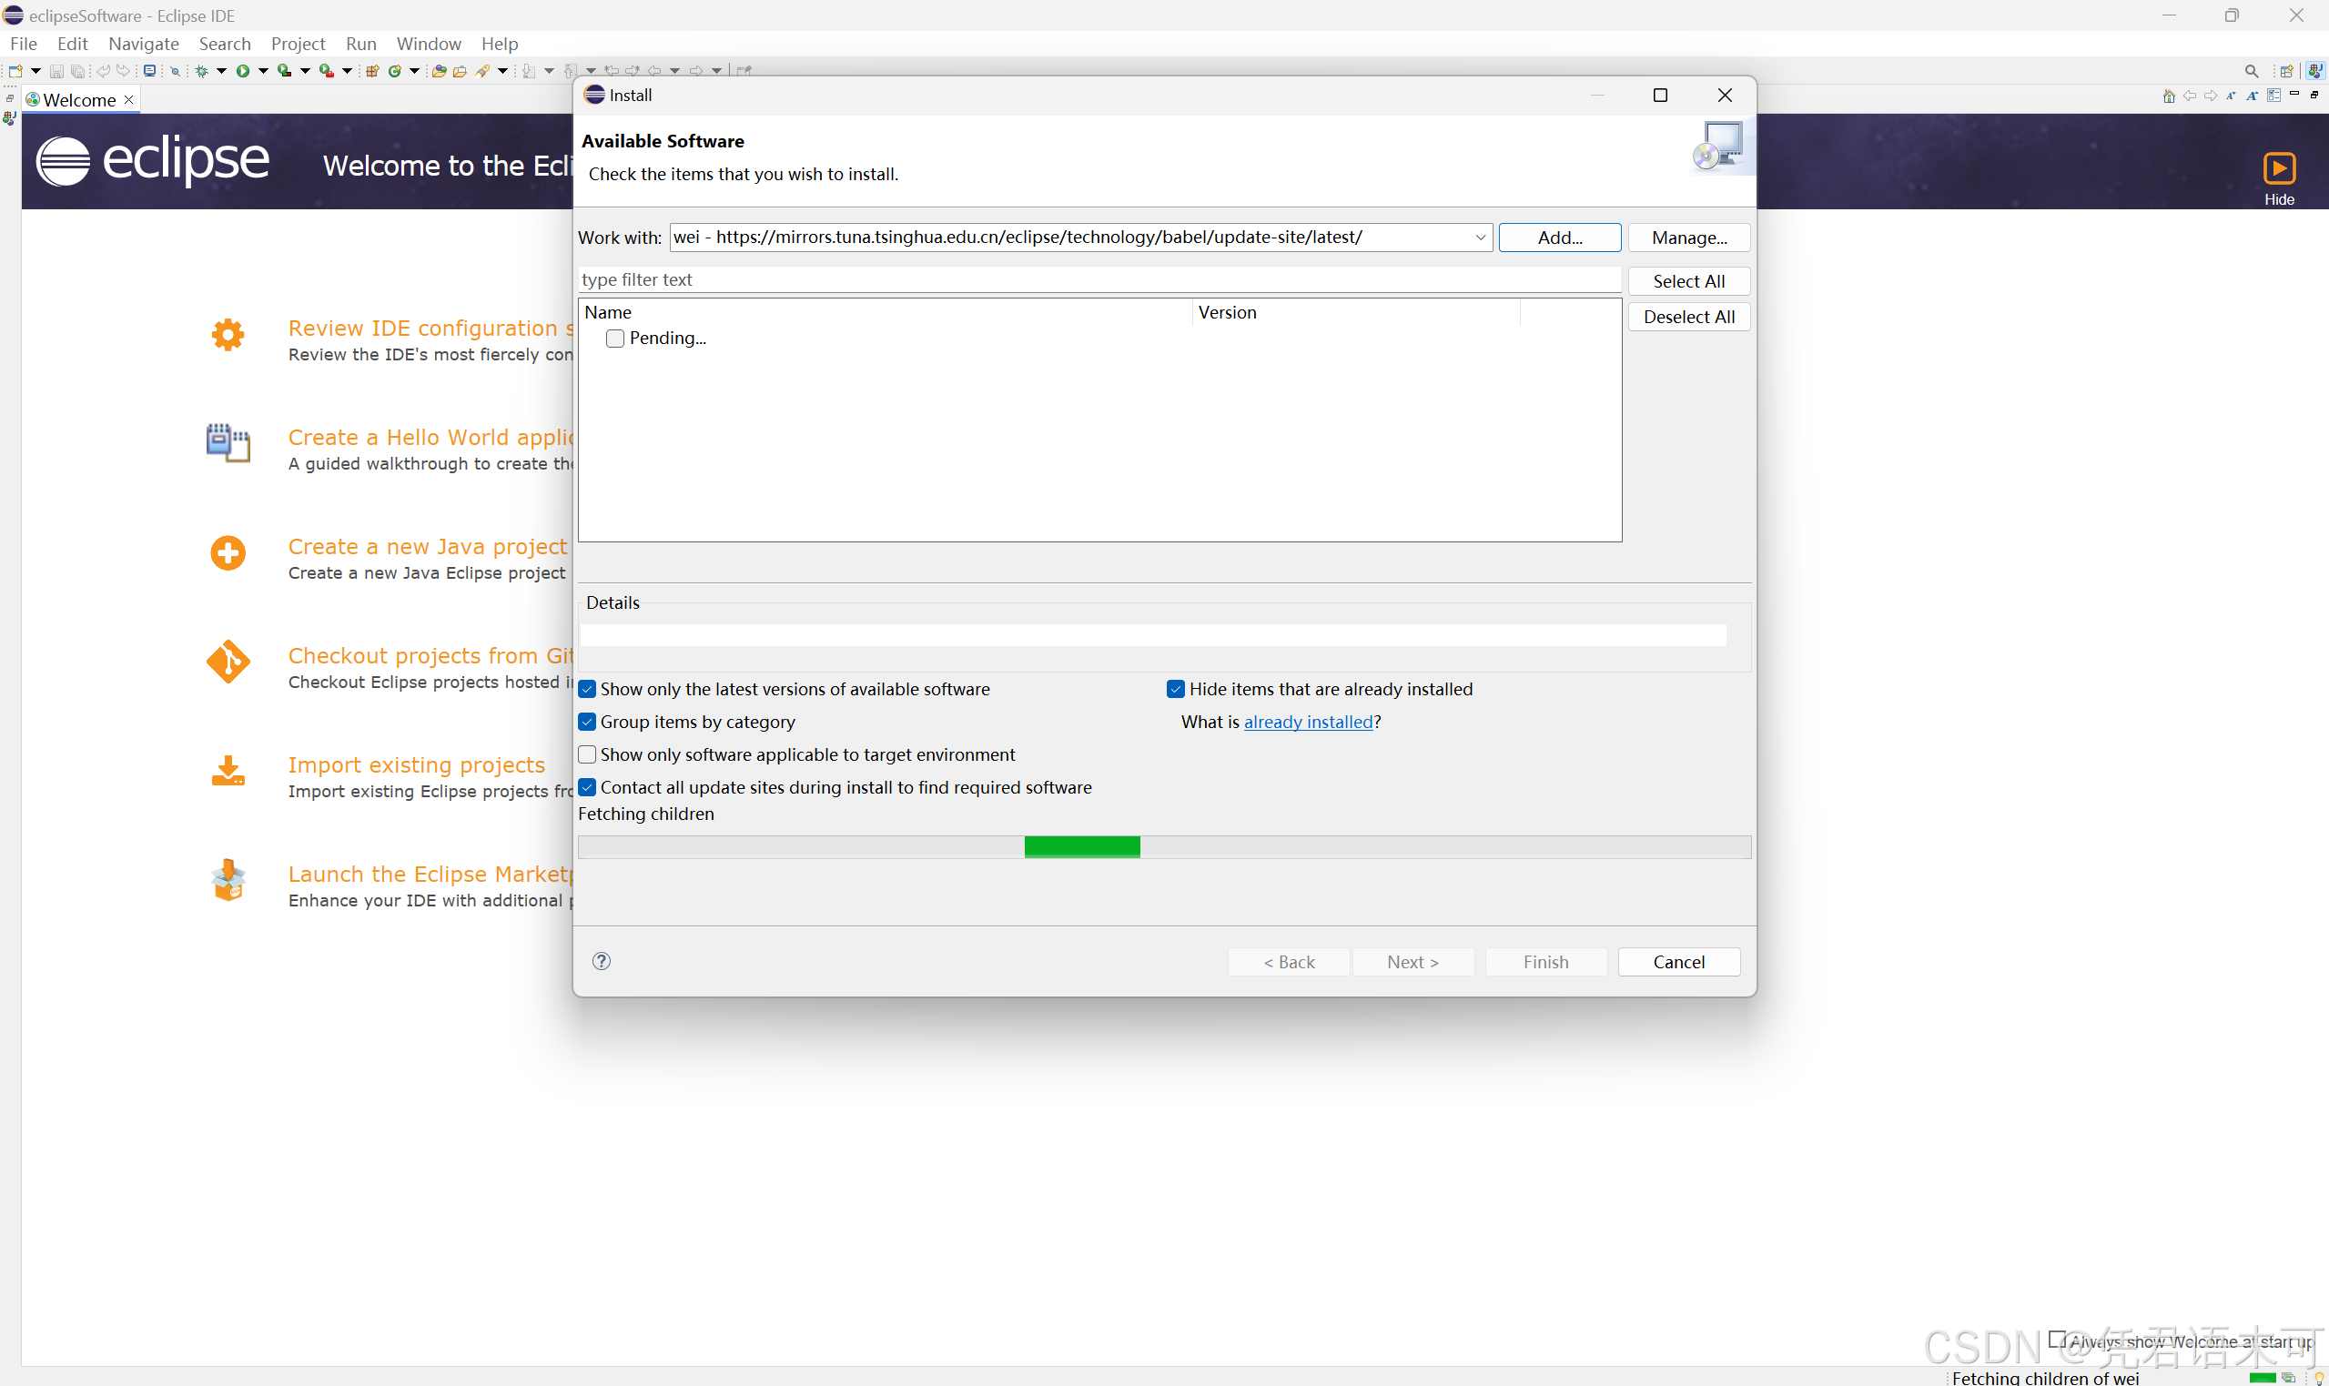This screenshot has width=2329, height=1386.
Task: Click the green Run button icon
Action: (243, 71)
